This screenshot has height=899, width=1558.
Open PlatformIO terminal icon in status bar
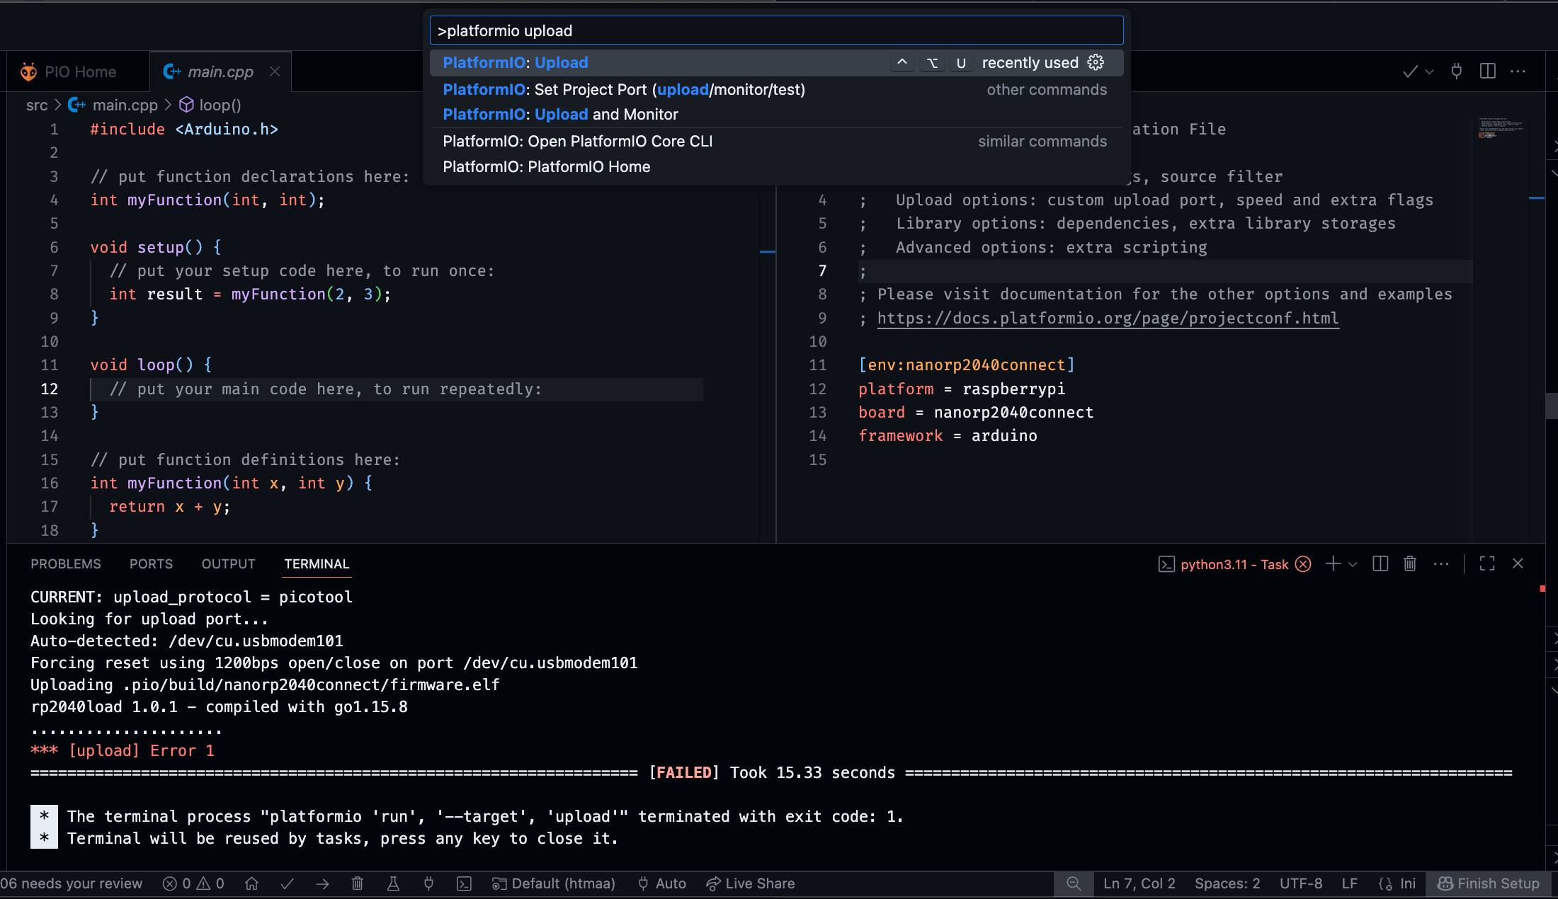pyautogui.click(x=464, y=883)
